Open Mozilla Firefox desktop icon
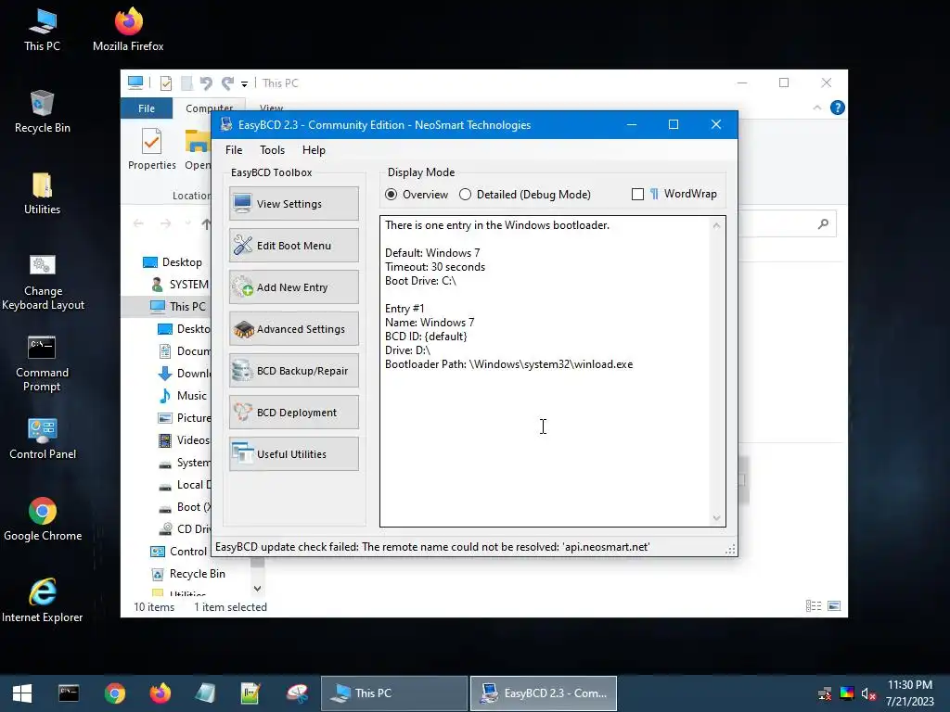950x712 pixels. click(x=128, y=30)
